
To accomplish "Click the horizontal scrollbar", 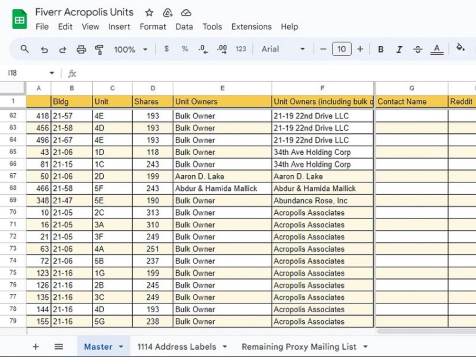I will 426,331.
